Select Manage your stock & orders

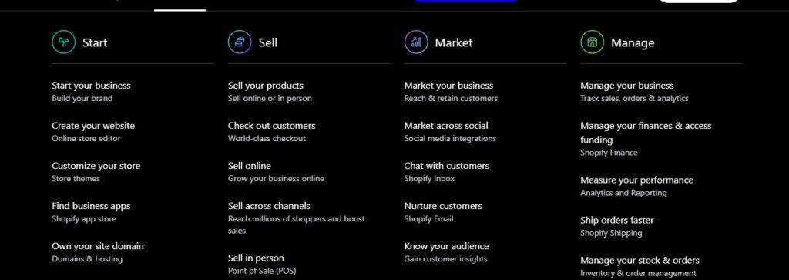[640, 266]
